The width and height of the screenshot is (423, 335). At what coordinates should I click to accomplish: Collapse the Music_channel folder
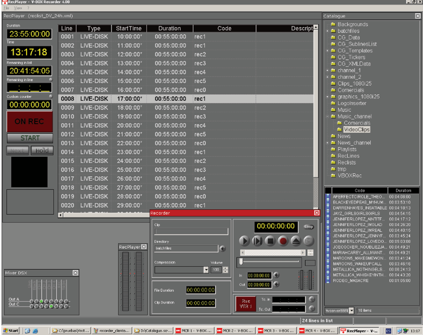point(327,117)
